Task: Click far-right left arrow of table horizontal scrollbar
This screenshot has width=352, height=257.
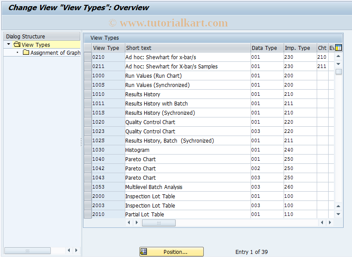Action: 322,223
